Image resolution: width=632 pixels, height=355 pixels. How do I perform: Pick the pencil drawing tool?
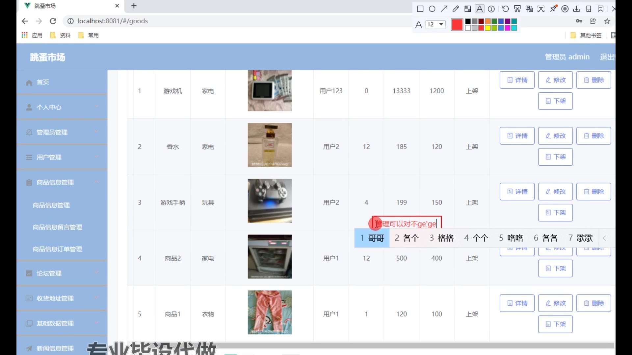point(456,9)
